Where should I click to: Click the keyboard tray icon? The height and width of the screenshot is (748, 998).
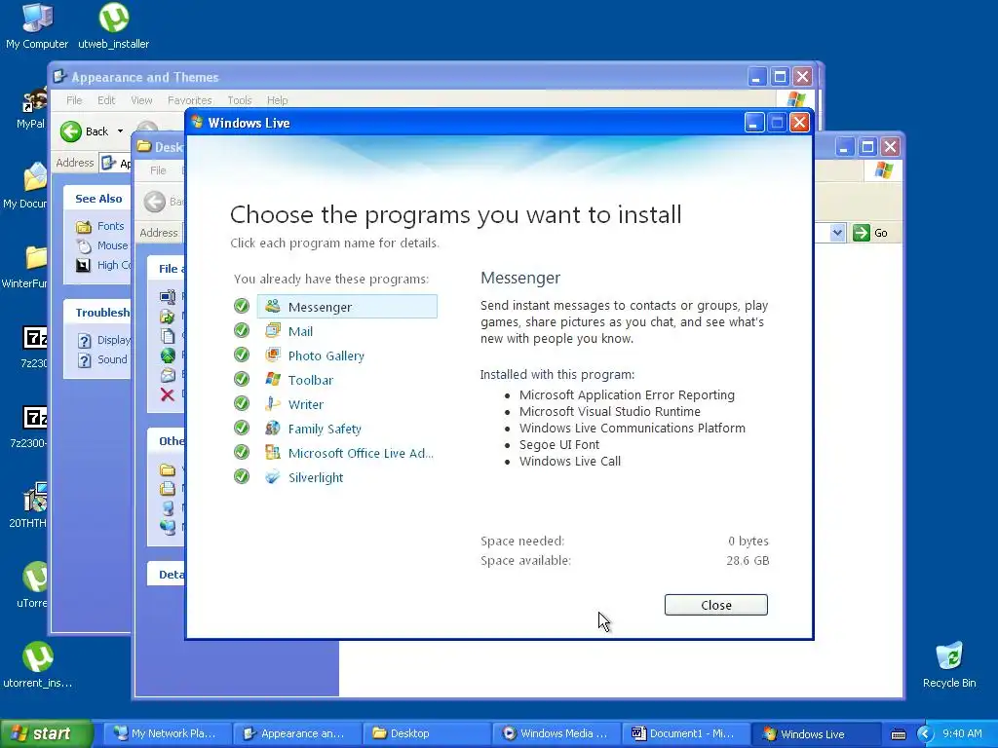(898, 734)
